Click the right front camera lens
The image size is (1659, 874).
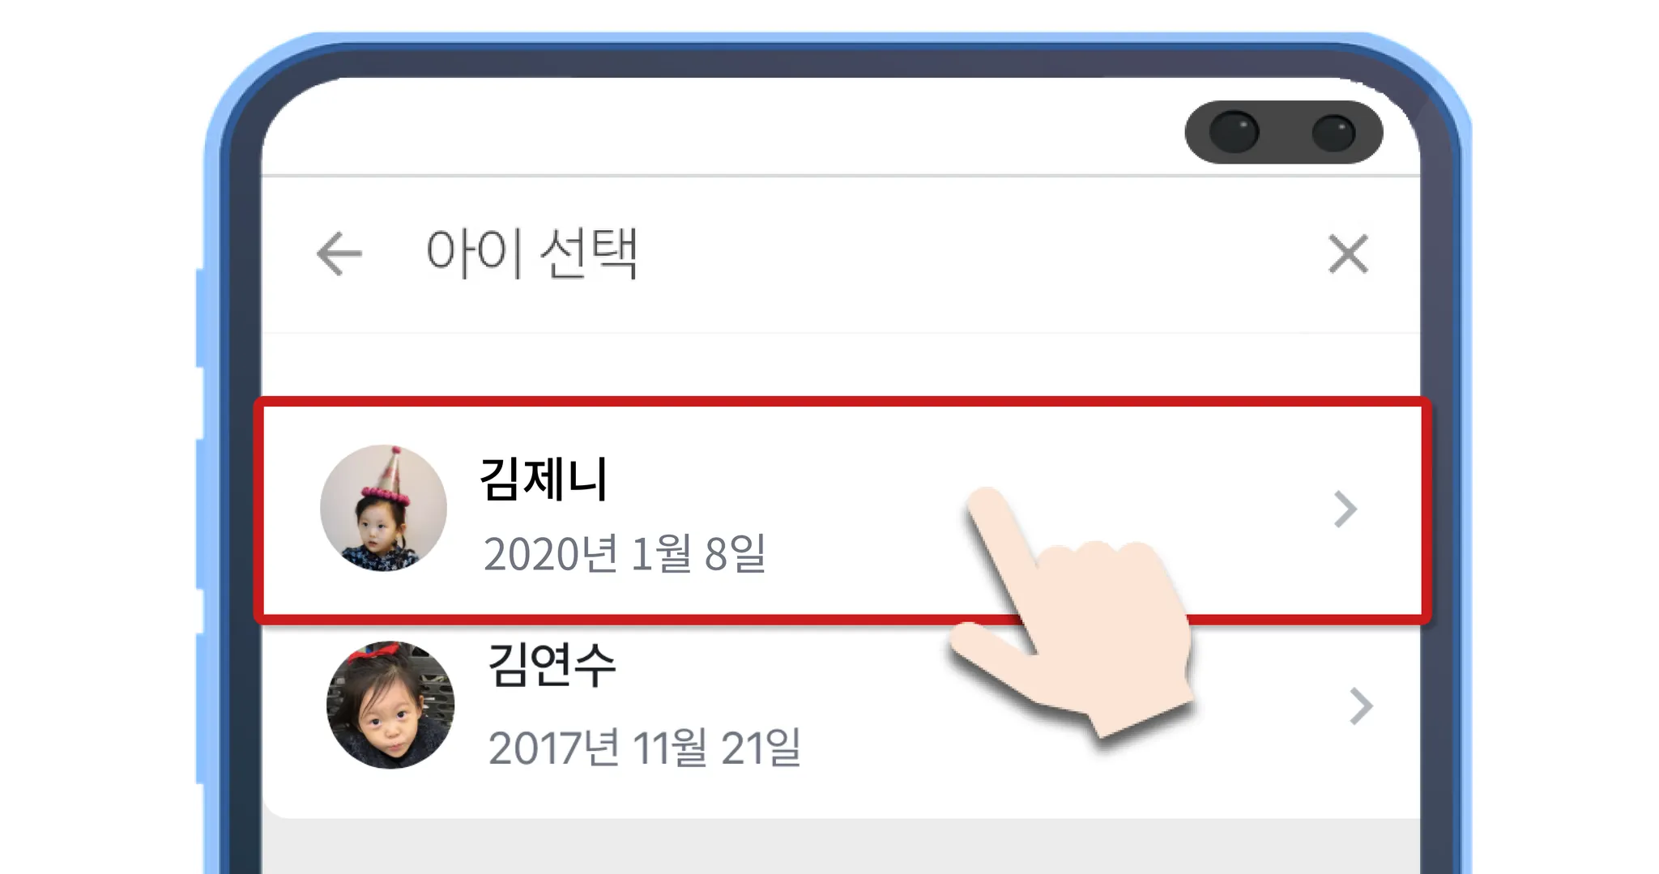click(1333, 132)
